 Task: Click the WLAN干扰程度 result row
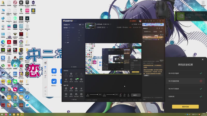[185, 89]
